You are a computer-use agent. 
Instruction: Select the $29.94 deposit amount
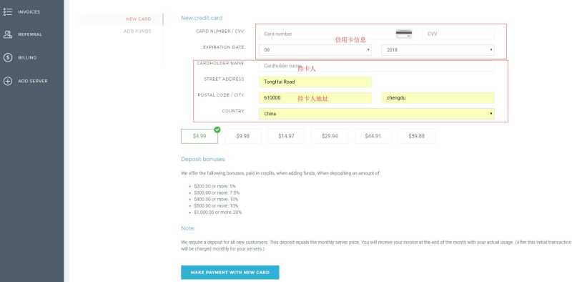point(330,136)
